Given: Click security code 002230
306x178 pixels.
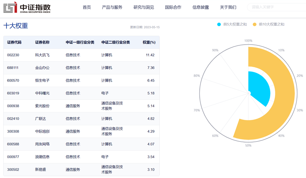Looking at the screenshot, I should 13,55.
